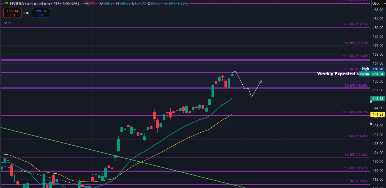This screenshot has height=188, width=386.
Task: Click the 188.00 tick on the price scale
Action: (x=377, y=10)
